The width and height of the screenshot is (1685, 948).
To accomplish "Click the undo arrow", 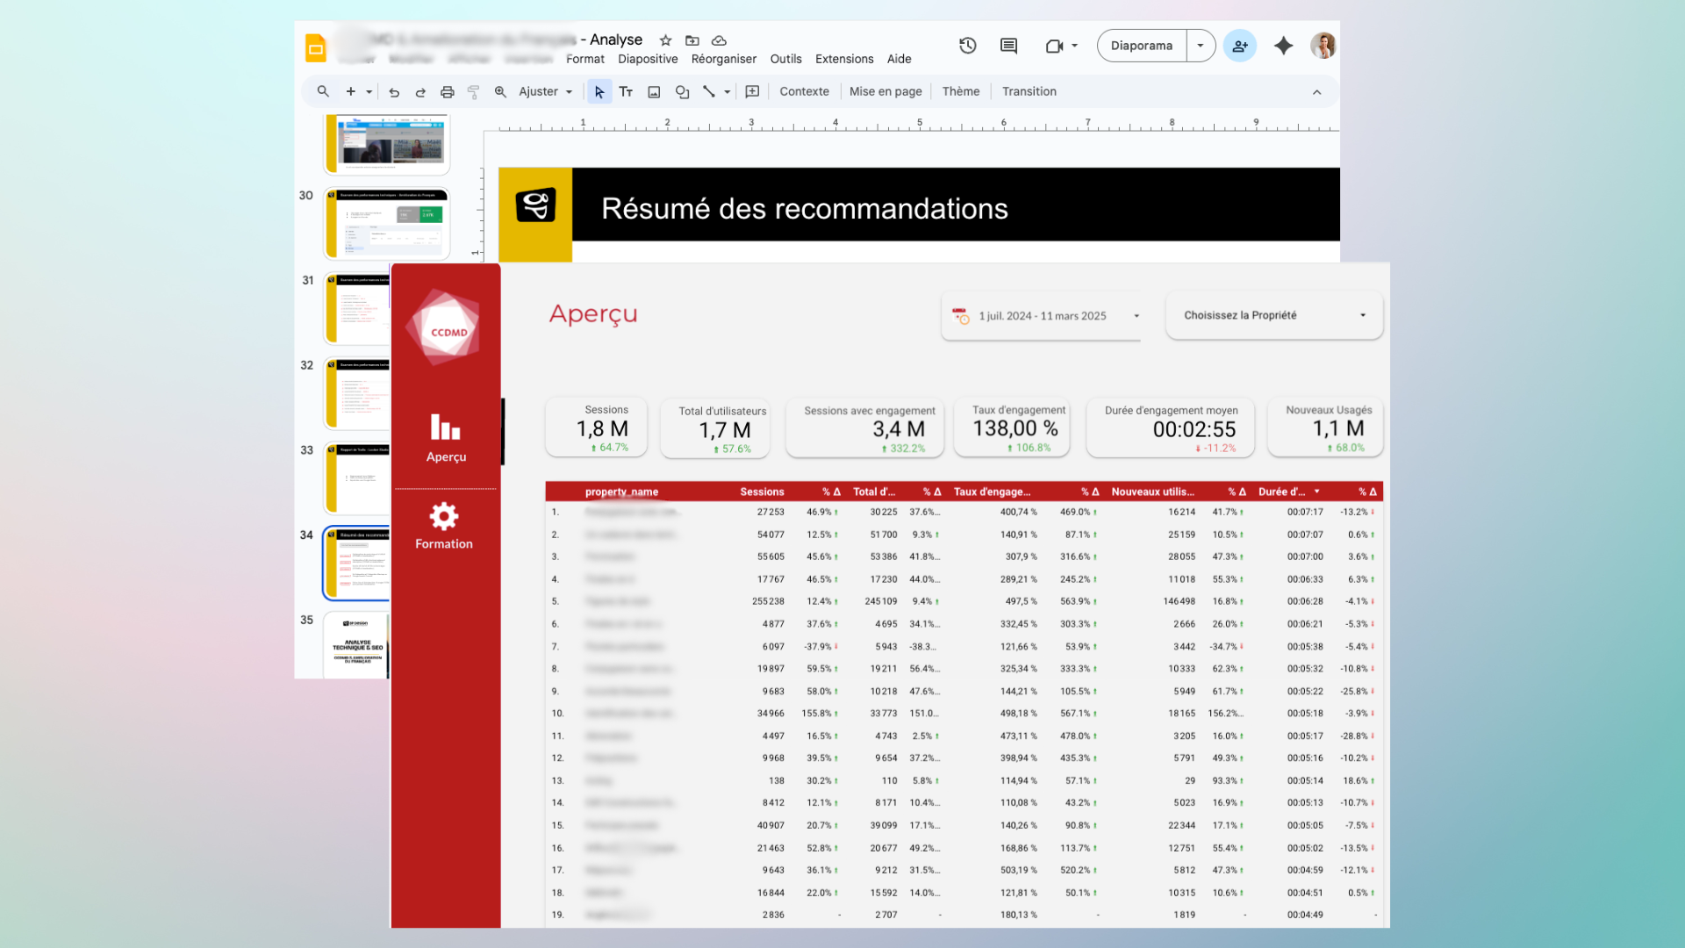I will [x=394, y=91].
